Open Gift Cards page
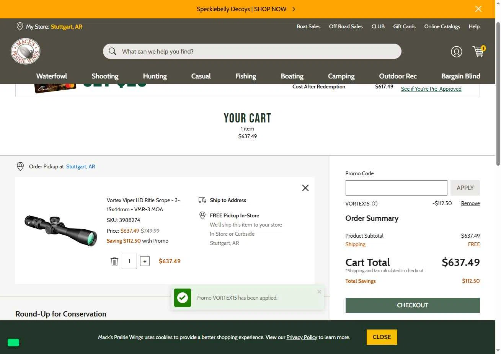The image size is (501, 354). (404, 26)
